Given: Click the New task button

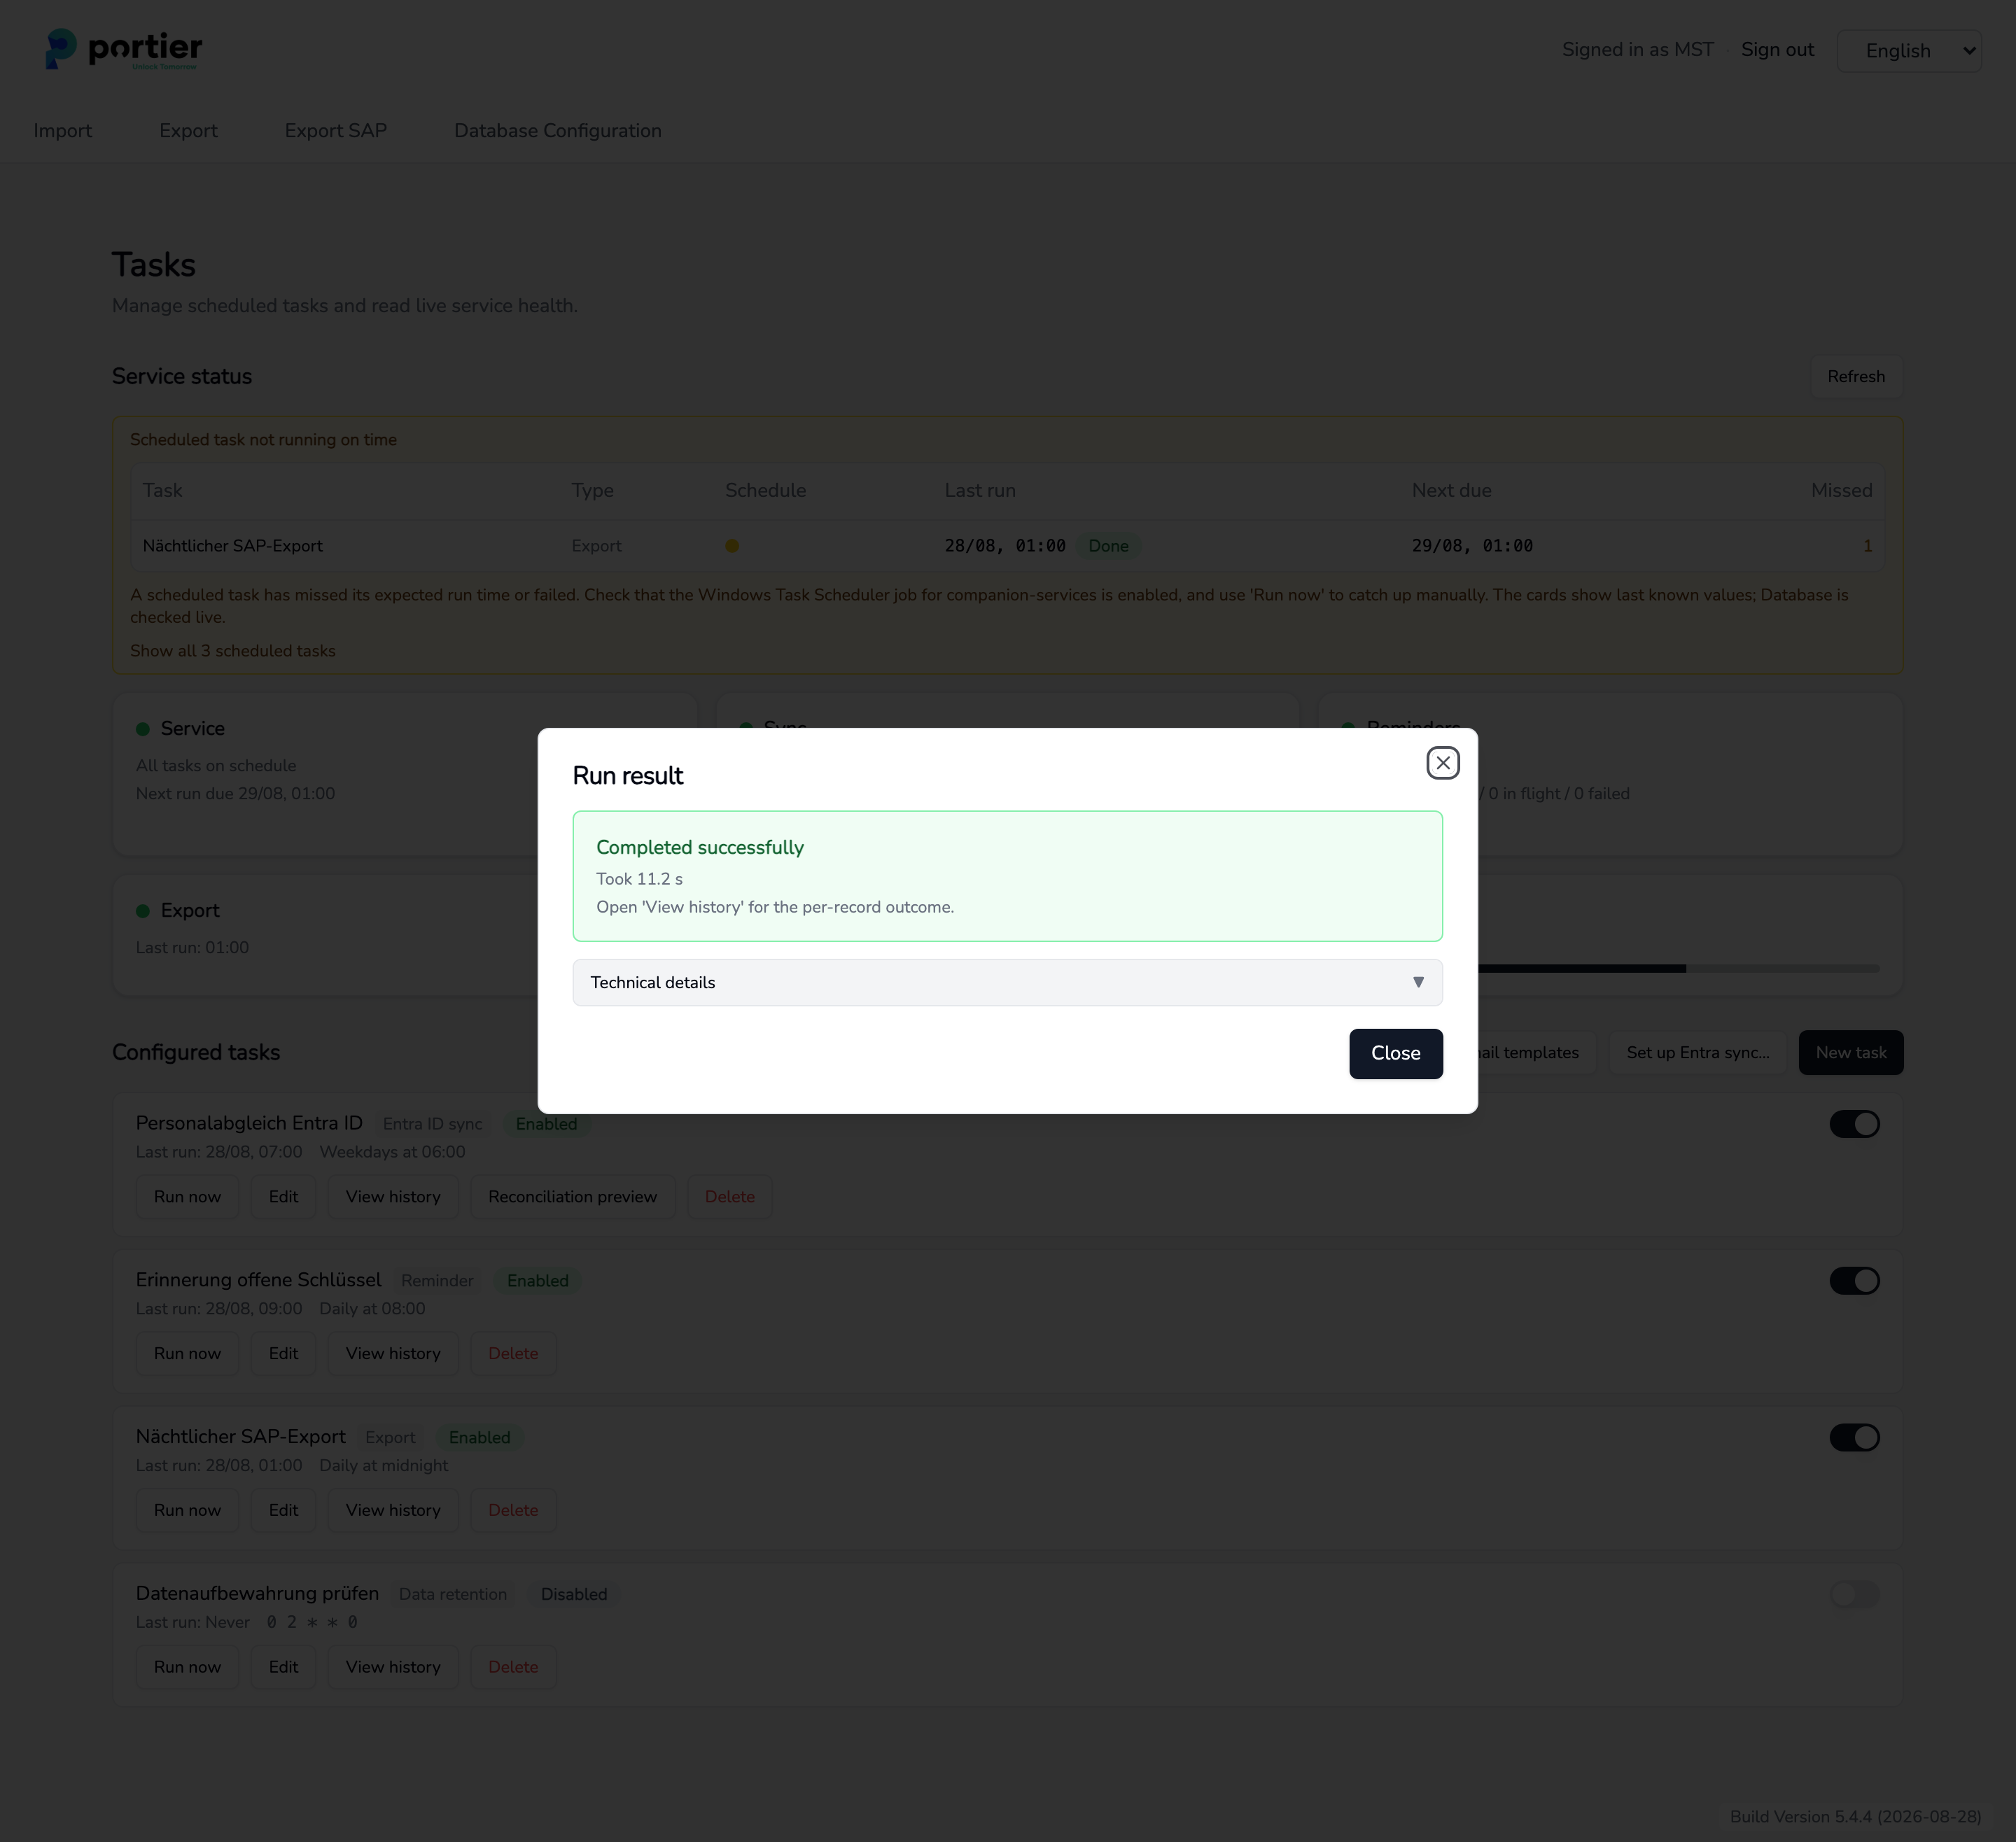Looking at the screenshot, I should click(x=1850, y=1053).
